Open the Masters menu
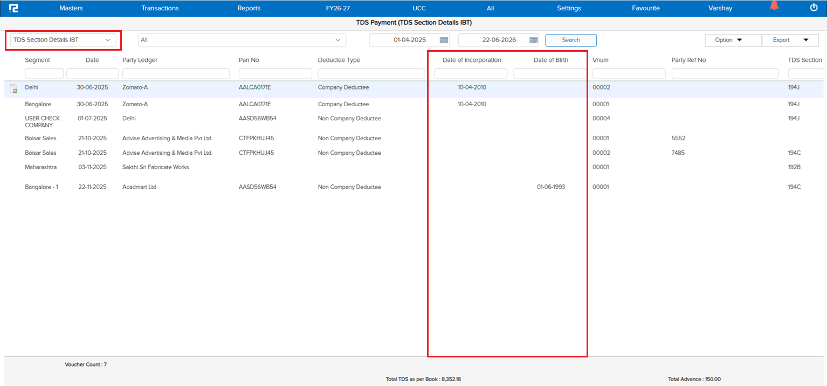This screenshot has height=386, width=827. tap(71, 8)
